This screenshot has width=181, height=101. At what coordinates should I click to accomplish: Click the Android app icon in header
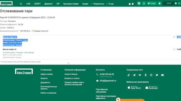[x=133, y=4]
